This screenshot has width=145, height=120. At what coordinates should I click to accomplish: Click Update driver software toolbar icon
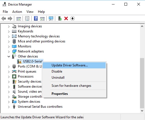point(60,18)
